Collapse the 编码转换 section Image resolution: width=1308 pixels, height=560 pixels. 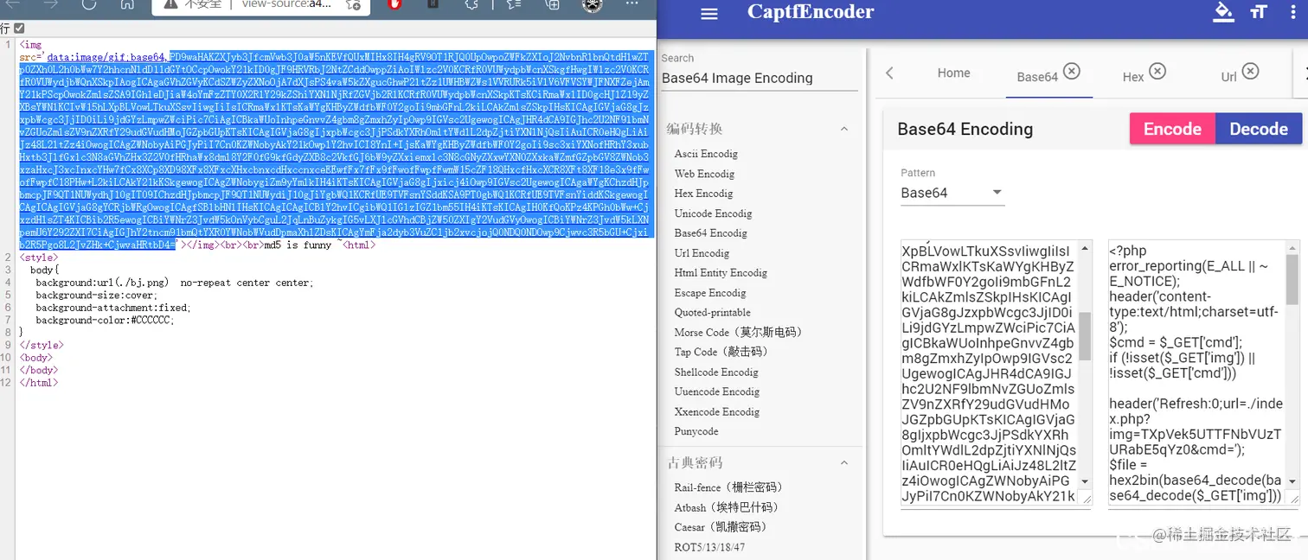point(844,129)
